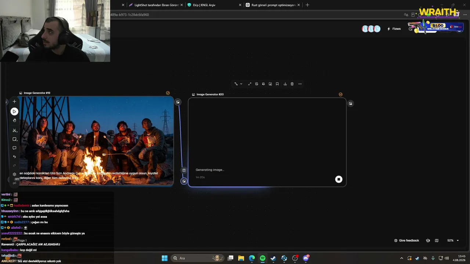Image resolution: width=470 pixels, height=264 pixels.
Task: Open Discord from the taskbar
Action: [x=306, y=258]
